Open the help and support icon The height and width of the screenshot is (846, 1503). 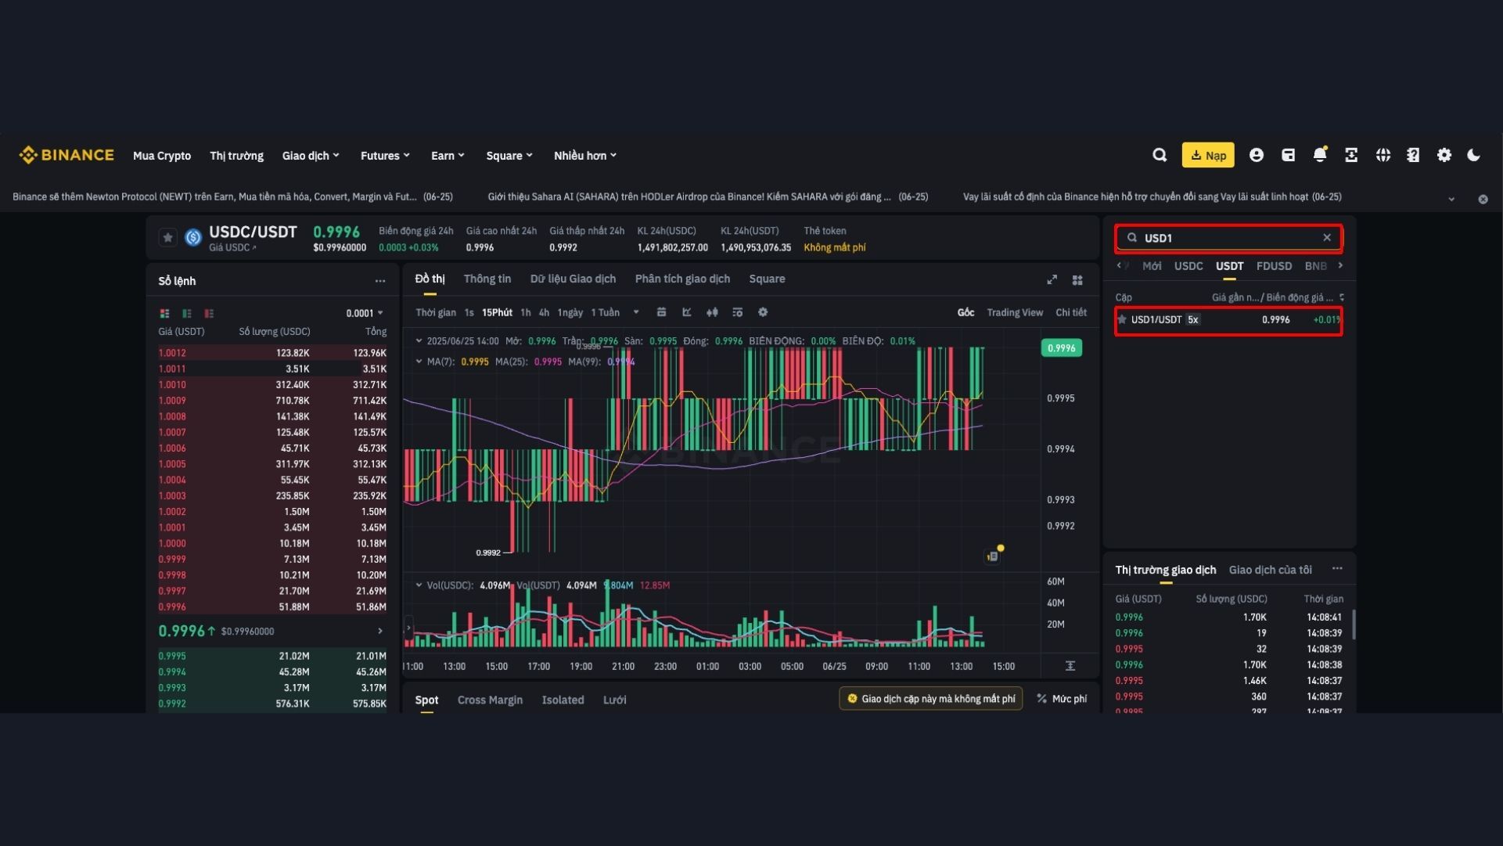point(1413,155)
